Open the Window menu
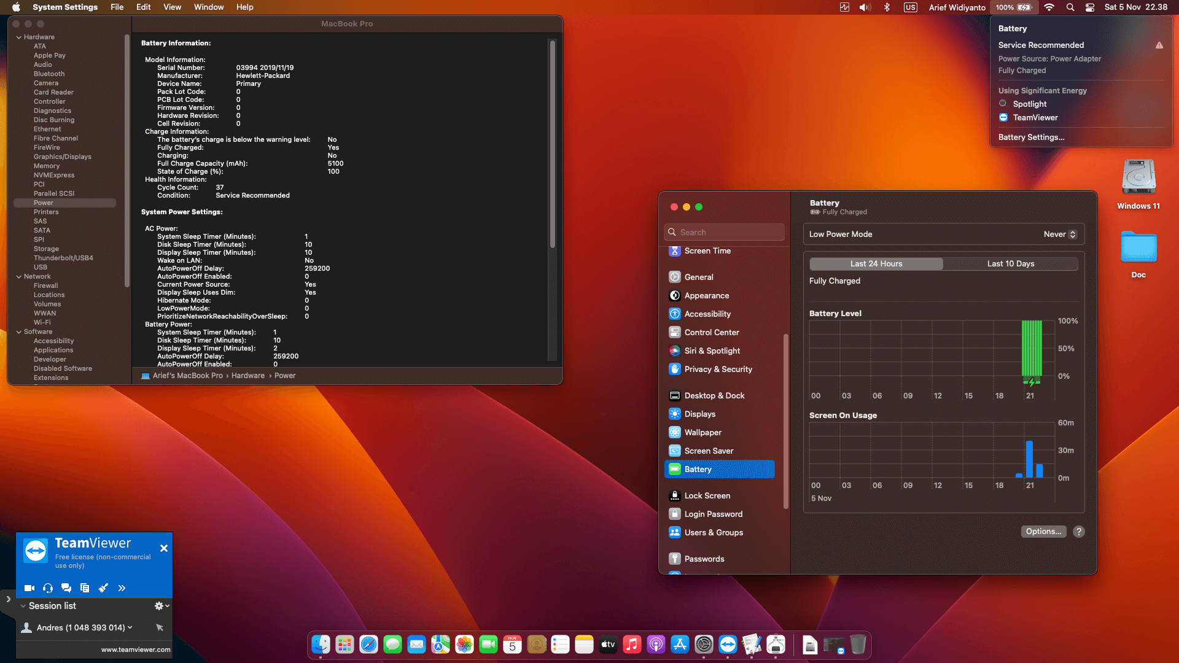The height and width of the screenshot is (663, 1179). [209, 7]
